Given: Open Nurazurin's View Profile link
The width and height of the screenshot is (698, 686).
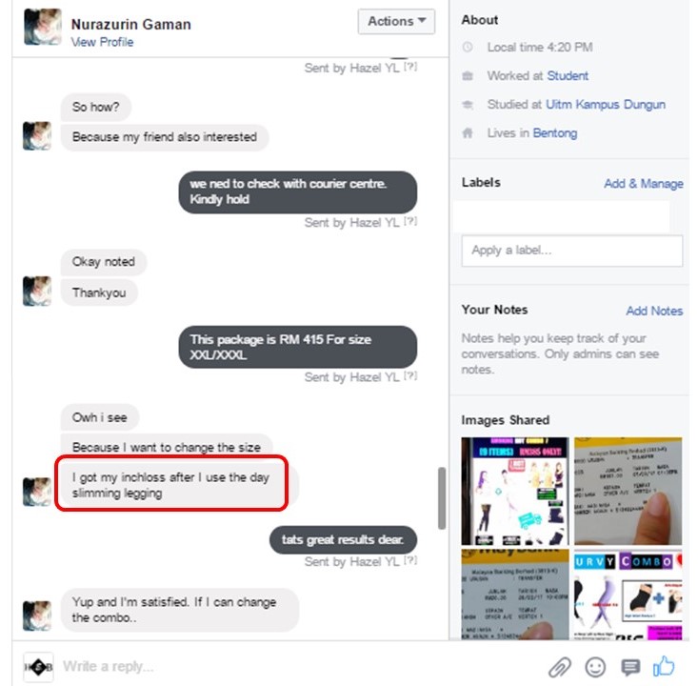Looking at the screenshot, I should click(102, 42).
